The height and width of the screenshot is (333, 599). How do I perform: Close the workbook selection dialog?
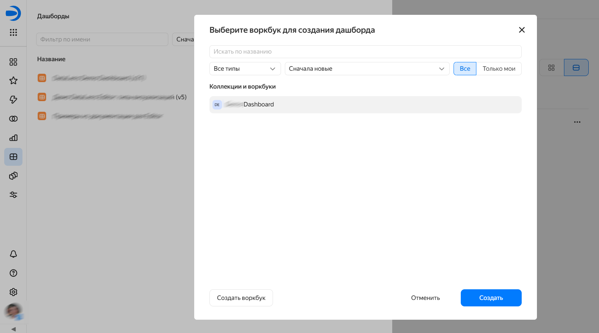coord(522,30)
